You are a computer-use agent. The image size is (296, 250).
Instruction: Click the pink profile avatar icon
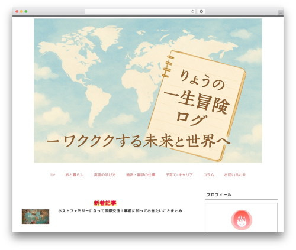click(242, 220)
